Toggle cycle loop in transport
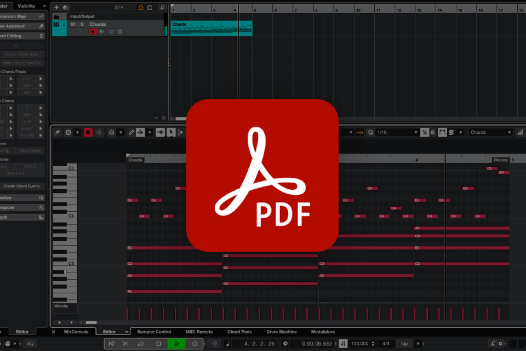Image resolution: width=526 pixels, height=351 pixels. [141, 344]
